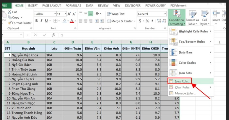Open the FILE tab
The image size is (229, 120).
click(6, 6)
